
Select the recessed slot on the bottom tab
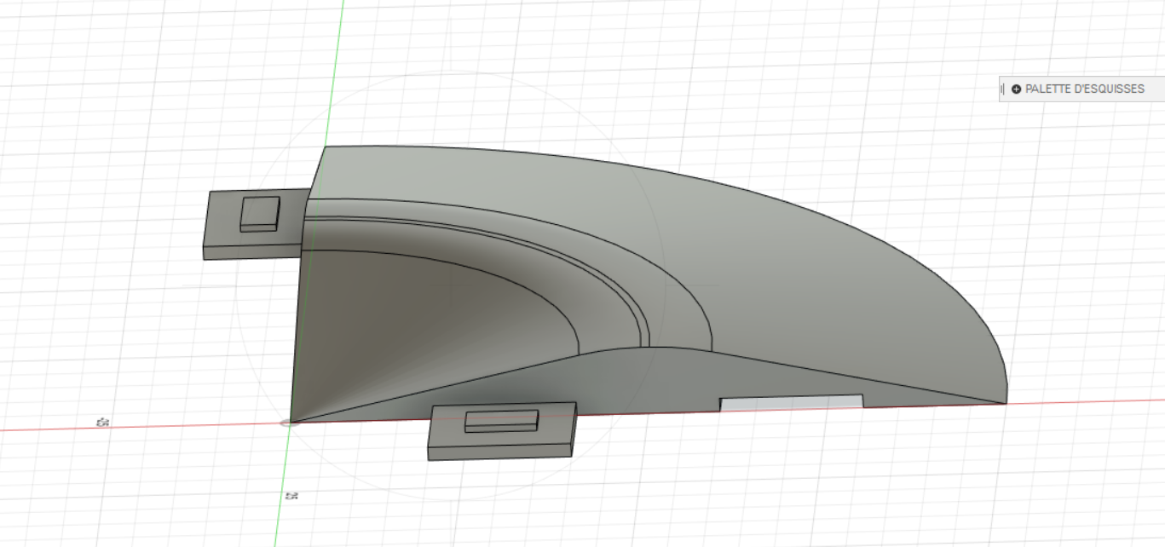click(x=501, y=422)
